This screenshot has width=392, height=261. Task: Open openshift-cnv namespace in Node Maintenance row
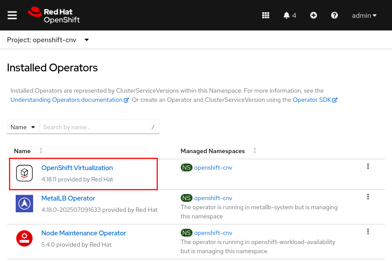pyautogui.click(x=213, y=233)
